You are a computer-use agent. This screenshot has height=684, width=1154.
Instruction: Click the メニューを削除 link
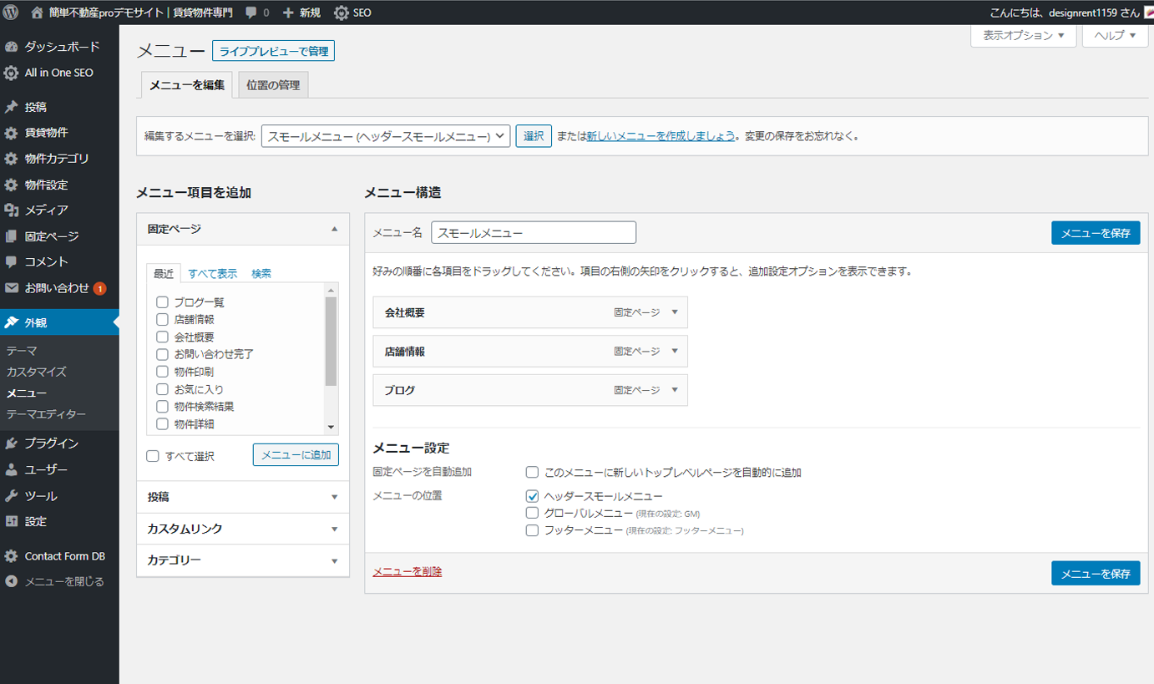[407, 572]
